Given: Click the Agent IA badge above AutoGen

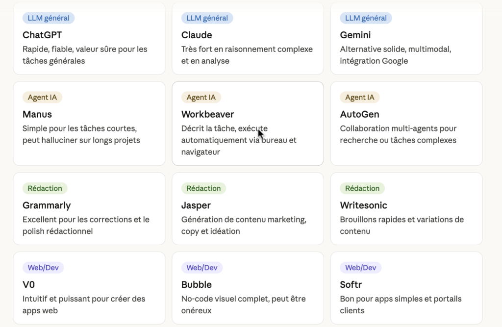Looking at the screenshot, I should [360, 97].
